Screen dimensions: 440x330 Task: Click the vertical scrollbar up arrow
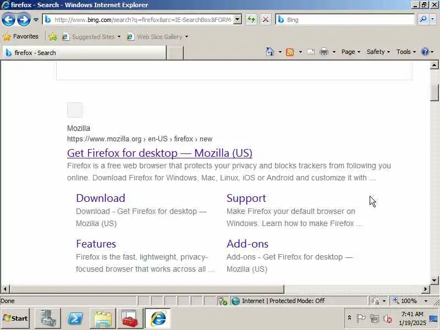pos(435,65)
